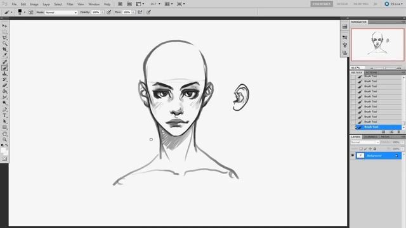Image resolution: width=406 pixels, height=228 pixels.
Task: Swap foreground and background colors
Action: pos(6,145)
